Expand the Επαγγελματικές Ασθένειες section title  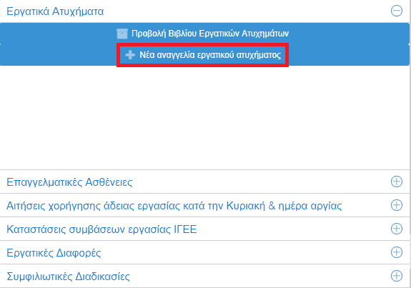(69, 182)
